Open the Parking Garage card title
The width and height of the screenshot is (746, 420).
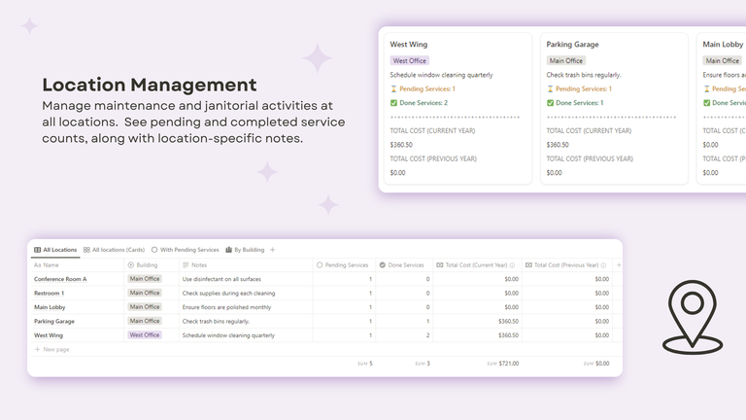pos(572,45)
